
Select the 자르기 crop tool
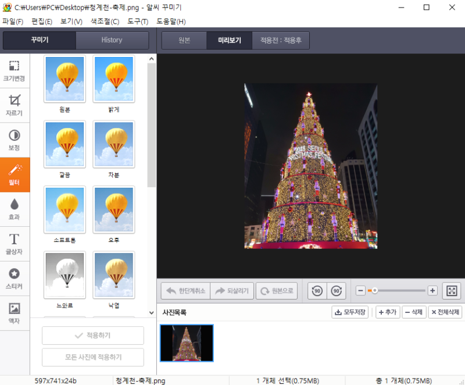[x=15, y=106]
